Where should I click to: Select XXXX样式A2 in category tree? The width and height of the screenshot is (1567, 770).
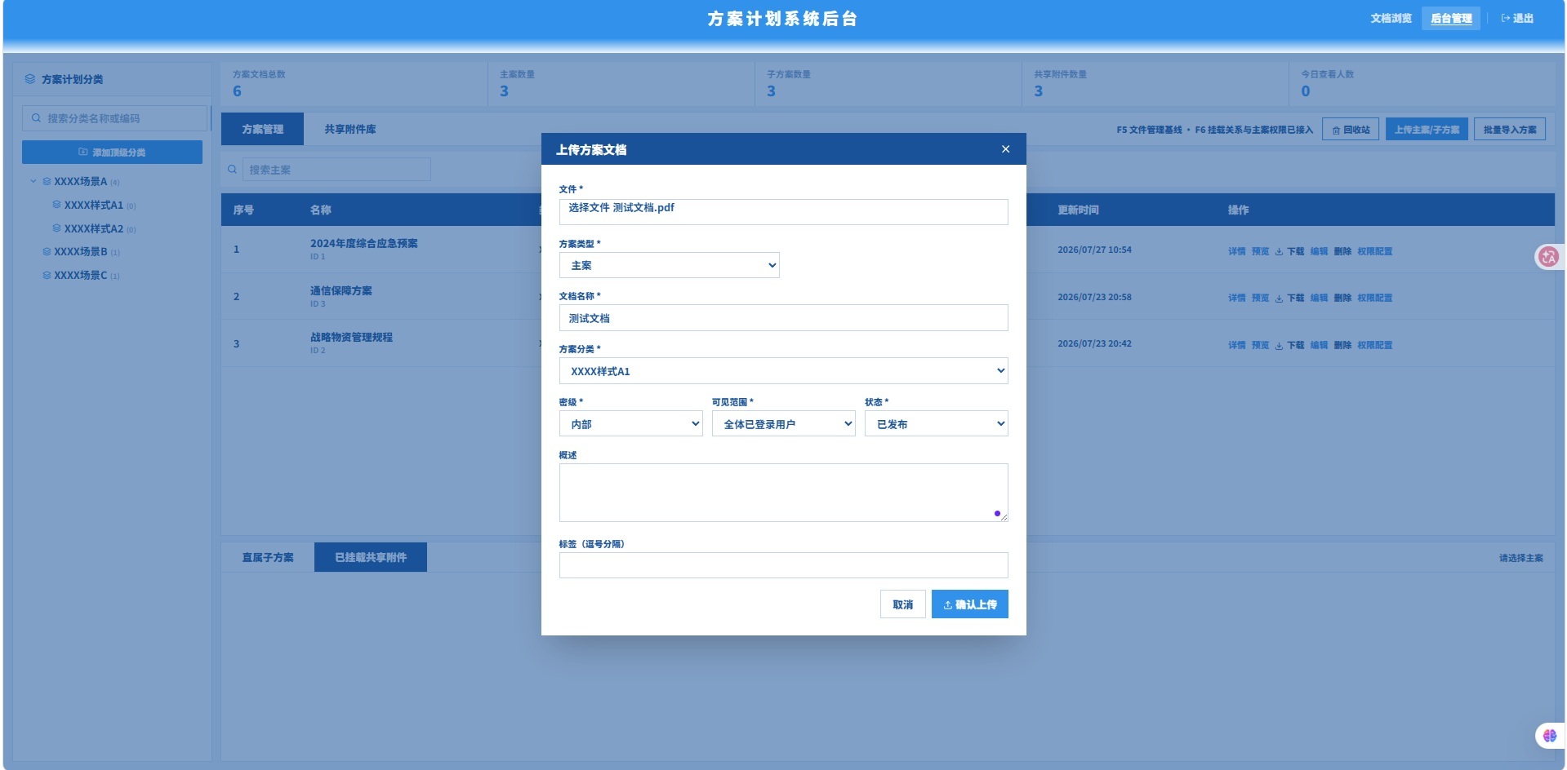point(93,228)
